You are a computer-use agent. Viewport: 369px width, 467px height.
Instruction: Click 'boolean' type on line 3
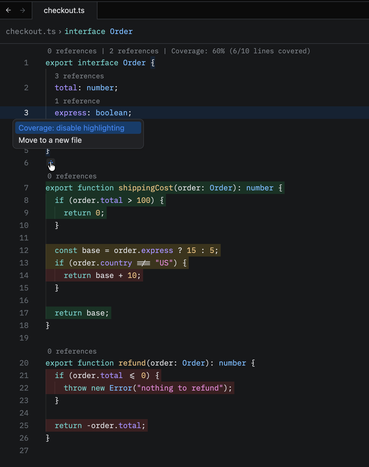pyautogui.click(x=112, y=113)
